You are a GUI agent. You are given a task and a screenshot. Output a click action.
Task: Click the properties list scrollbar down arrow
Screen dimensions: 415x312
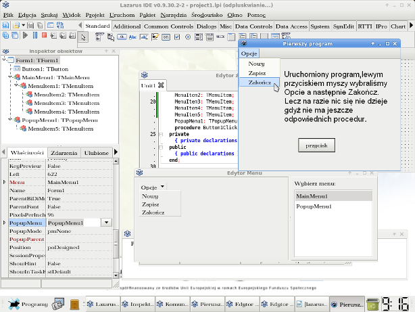click(116, 275)
